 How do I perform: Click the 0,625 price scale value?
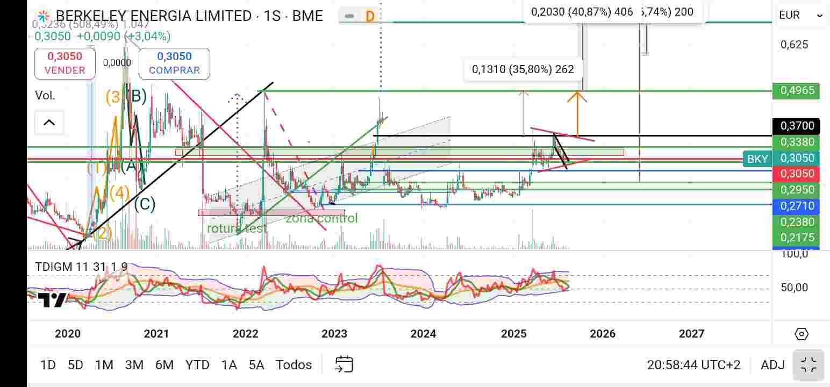(795, 45)
